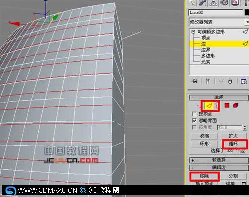The image size is (249, 197).
Task: Select 边界 sub-object level in stack
Action: coord(206,50)
